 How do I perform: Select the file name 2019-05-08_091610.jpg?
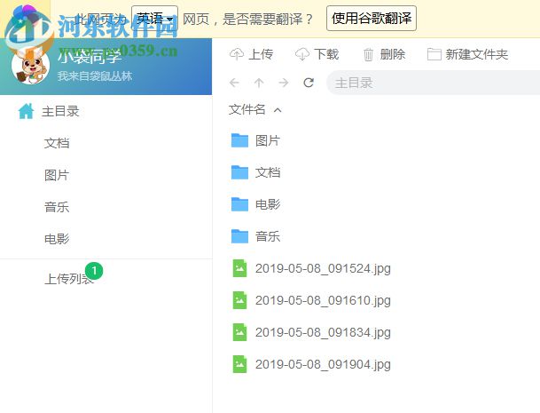(x=323, y=300)
